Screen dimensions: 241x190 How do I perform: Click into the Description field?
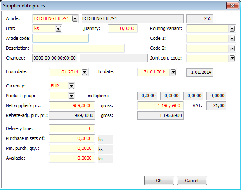78,48
